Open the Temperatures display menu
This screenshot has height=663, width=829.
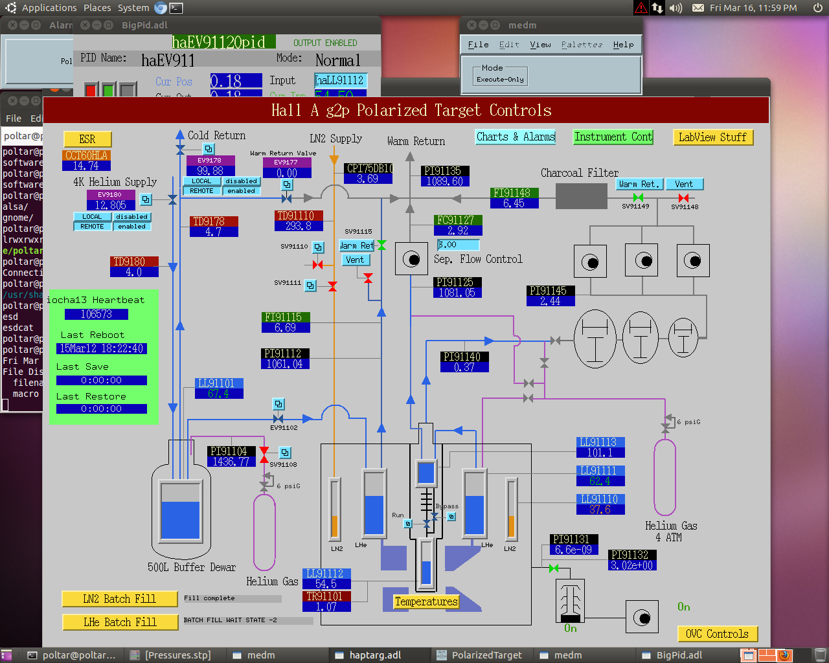426,601
